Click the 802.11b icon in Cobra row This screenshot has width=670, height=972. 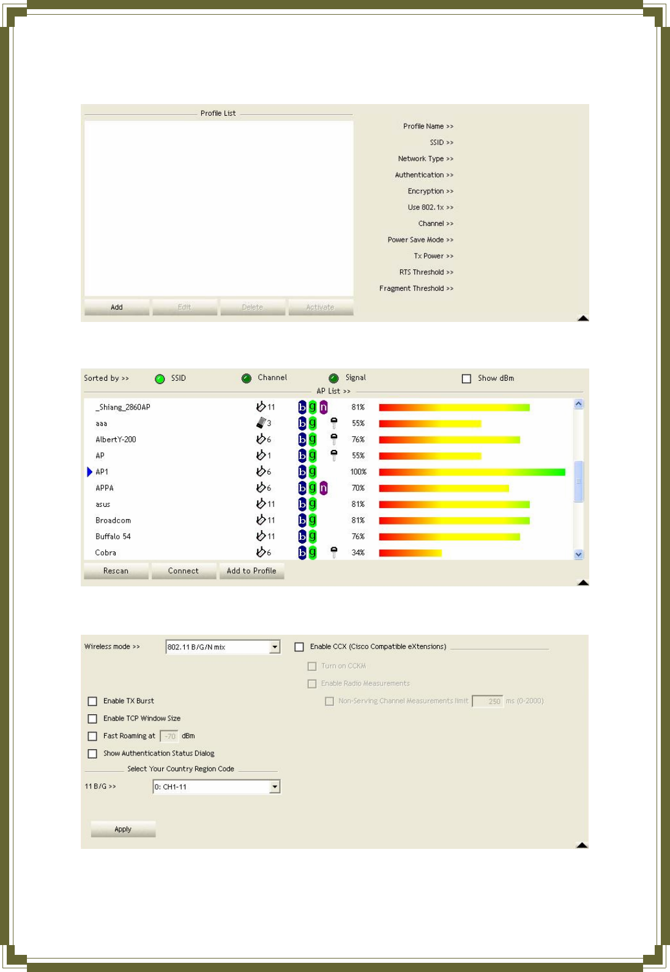[302, 552]
